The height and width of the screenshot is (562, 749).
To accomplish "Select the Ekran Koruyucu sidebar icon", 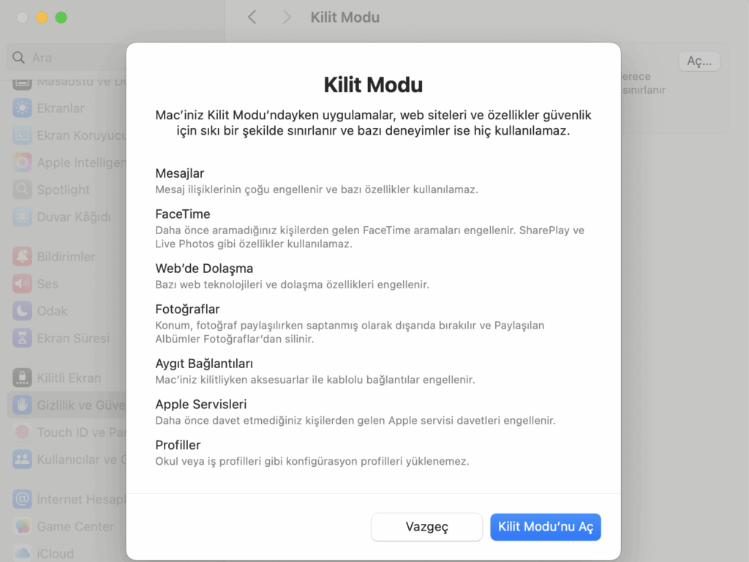I will 23,135.
